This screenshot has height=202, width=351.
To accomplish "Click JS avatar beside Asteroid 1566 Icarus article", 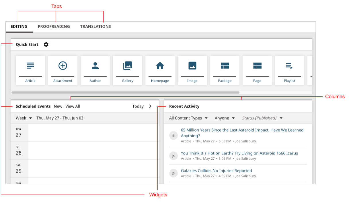I will point(173,156).
